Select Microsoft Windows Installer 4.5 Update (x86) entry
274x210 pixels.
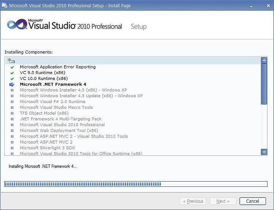(x=81, y=96)
